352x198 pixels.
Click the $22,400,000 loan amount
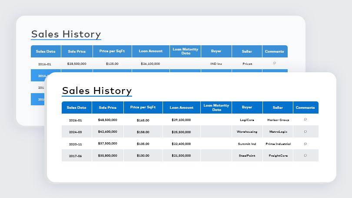point(181,144)
